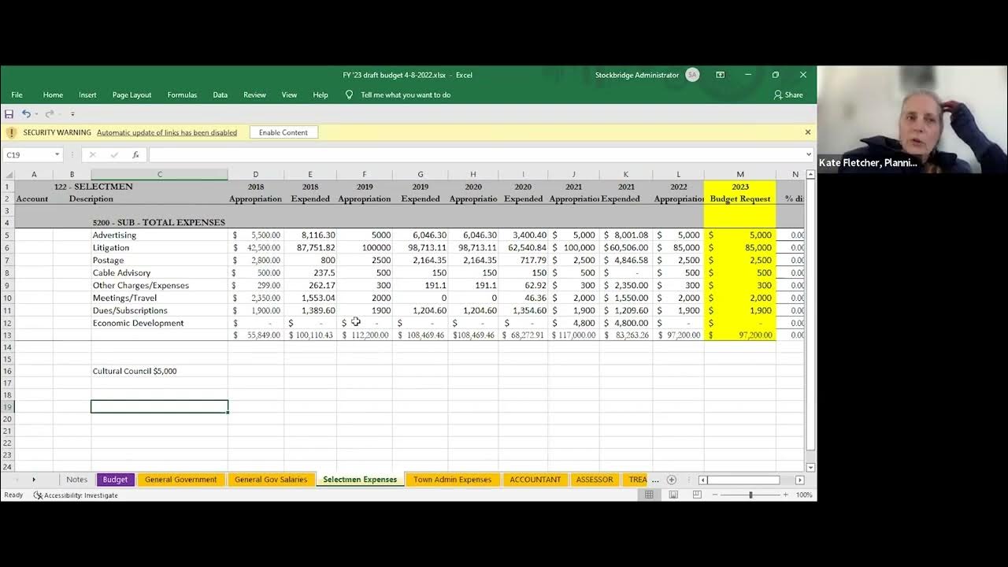This screenshot has width=1008, height=567.
Task: Select row 13 header
Action: 8,335
